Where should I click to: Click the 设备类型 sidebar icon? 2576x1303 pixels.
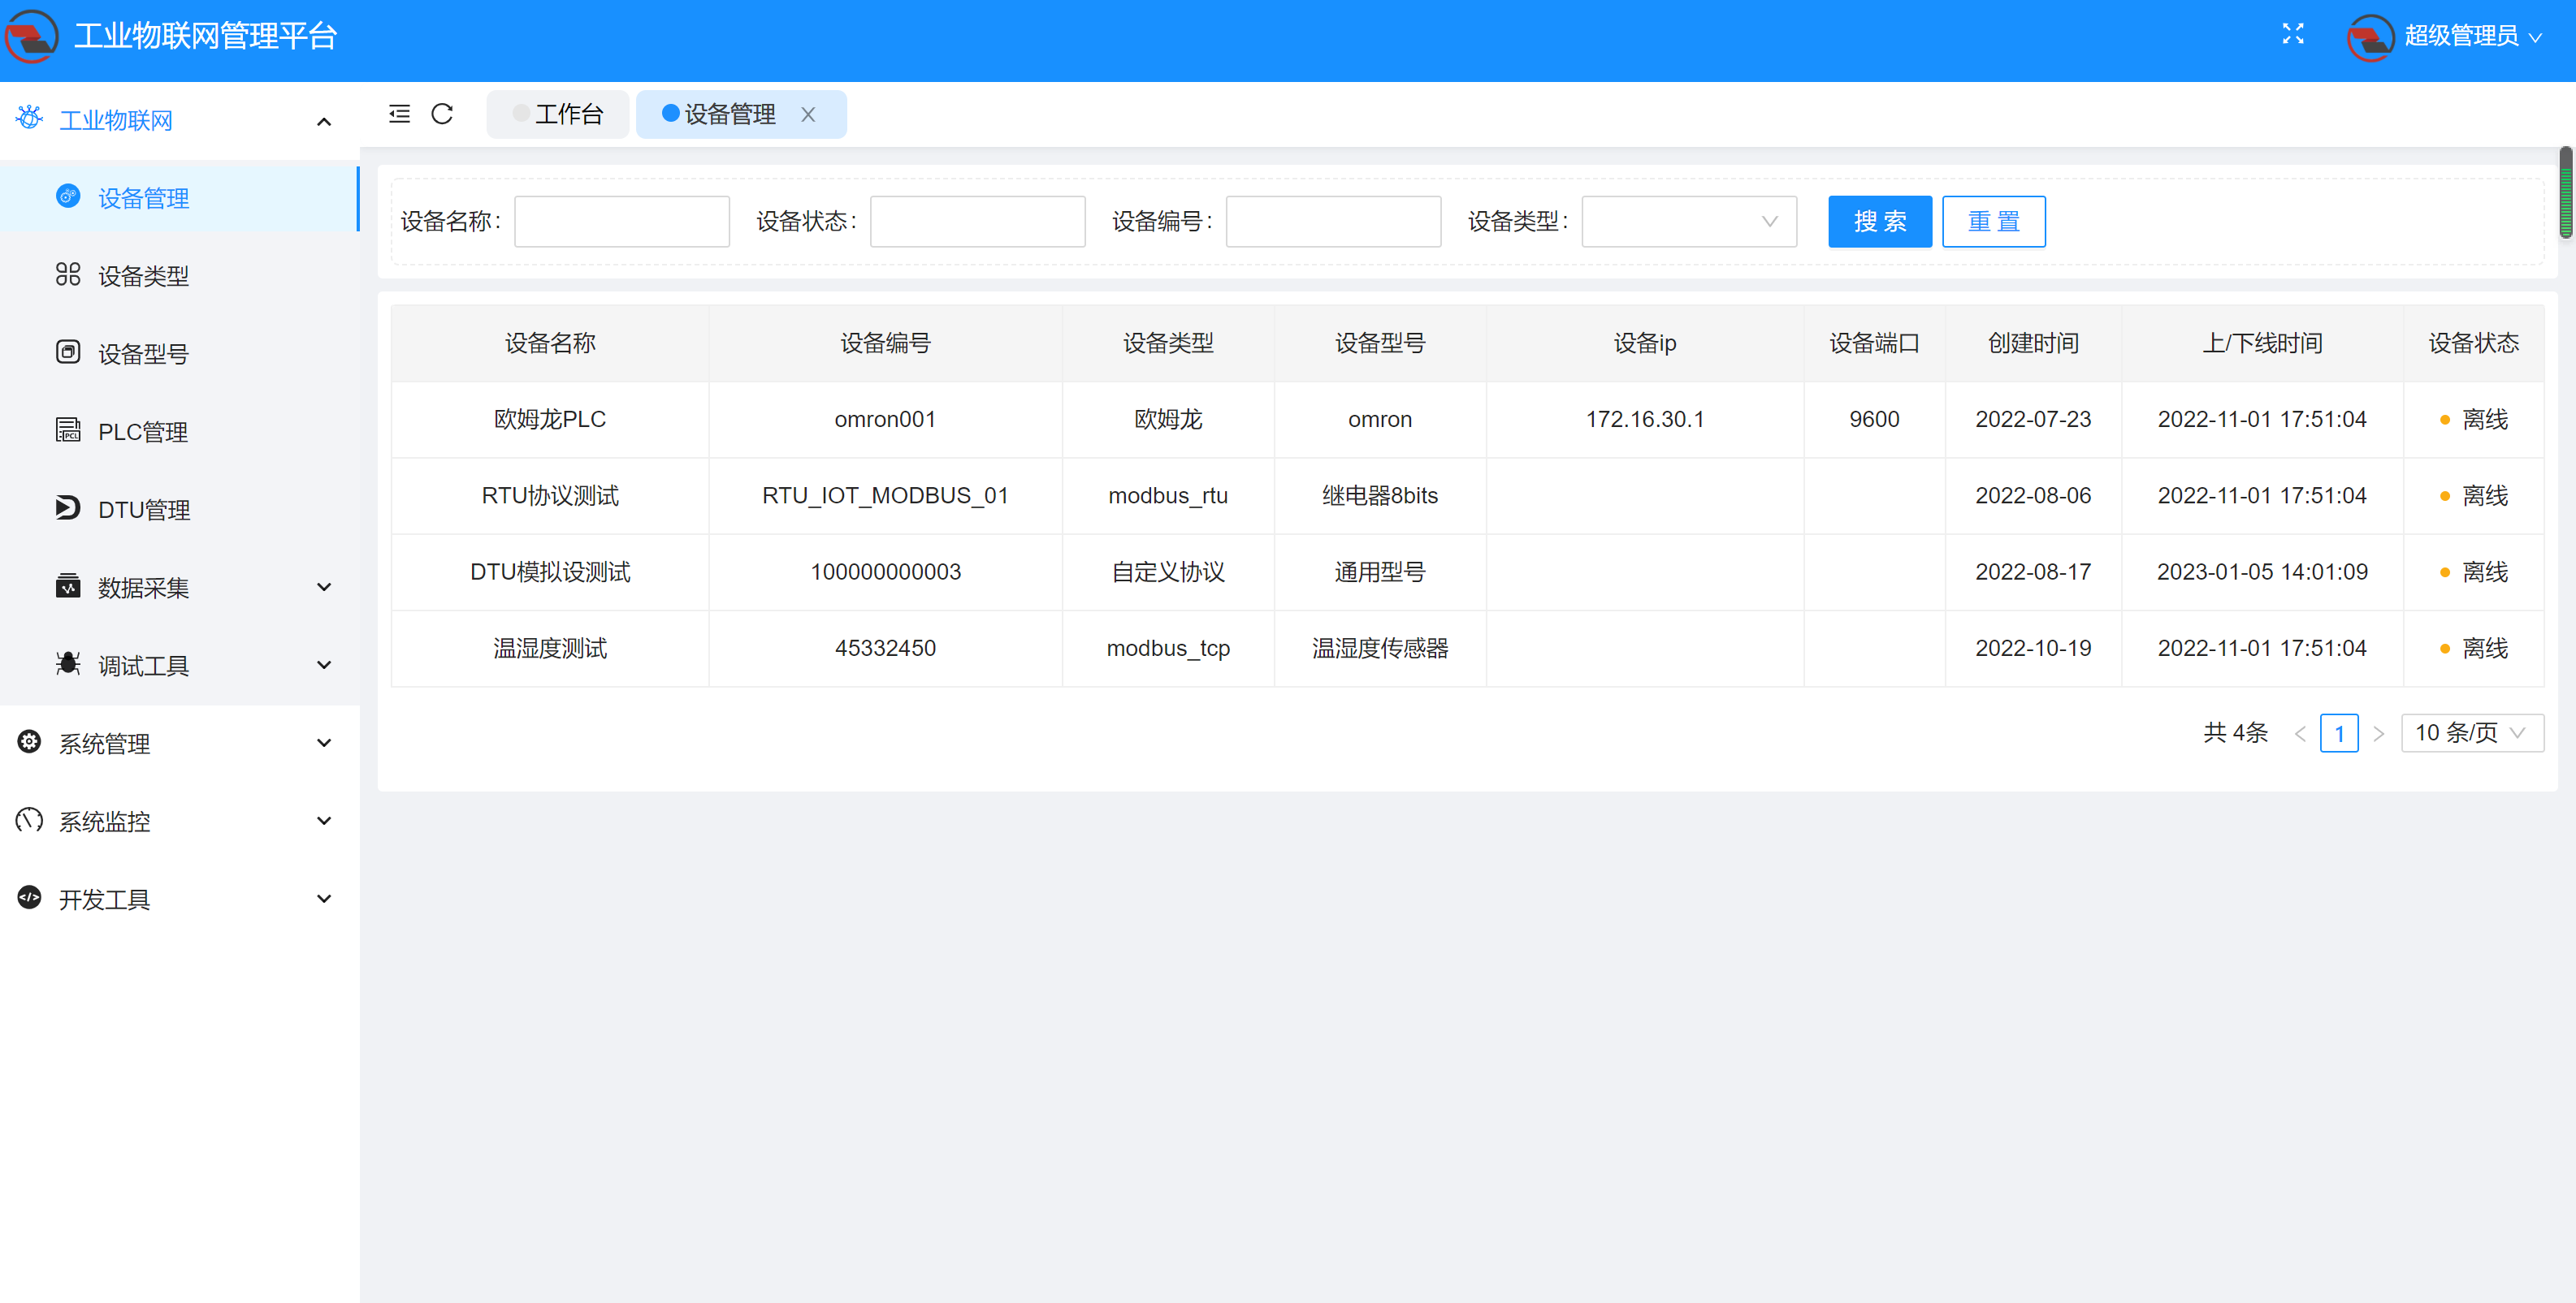tap(68, 274)
